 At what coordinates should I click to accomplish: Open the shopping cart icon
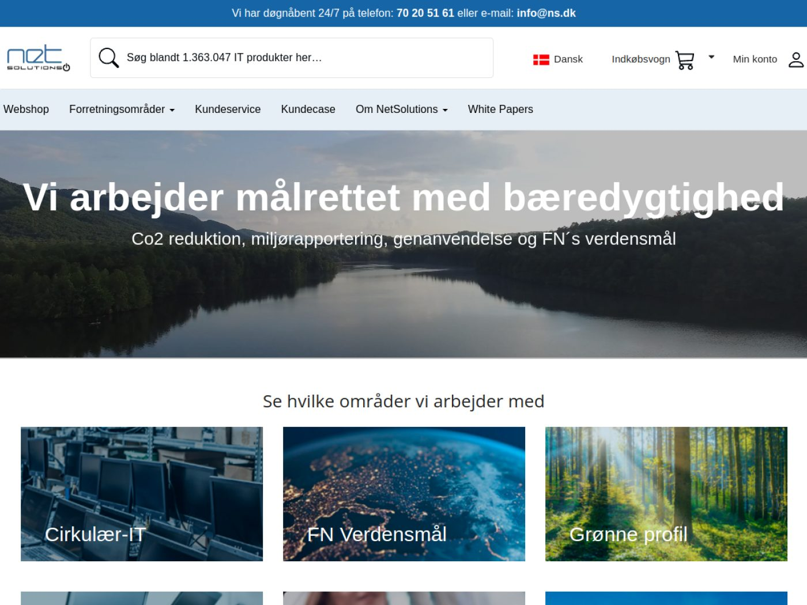pyautogui.click(x=685, y=60)
